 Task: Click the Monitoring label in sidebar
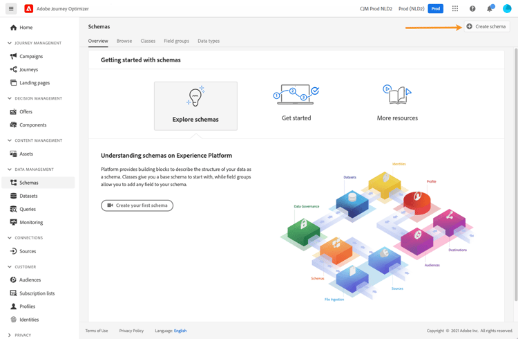[x=31, y=223]
